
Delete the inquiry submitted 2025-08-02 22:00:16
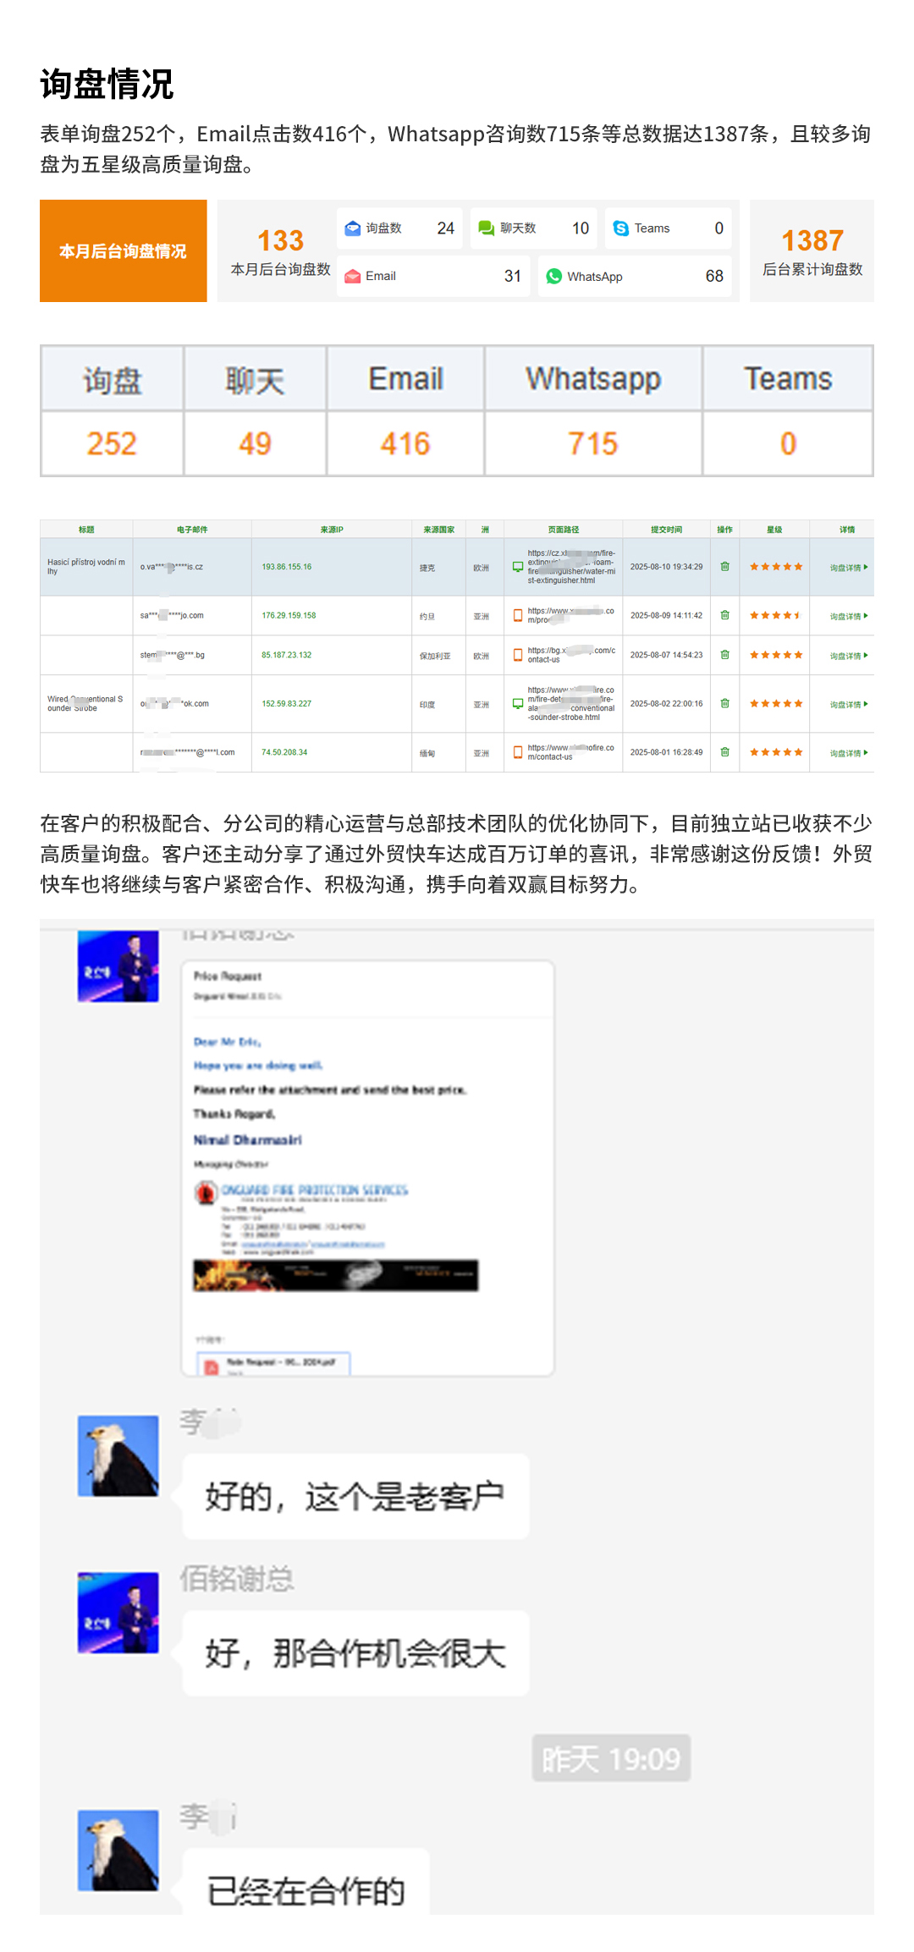pyautogui.click(x=725, y=704)
